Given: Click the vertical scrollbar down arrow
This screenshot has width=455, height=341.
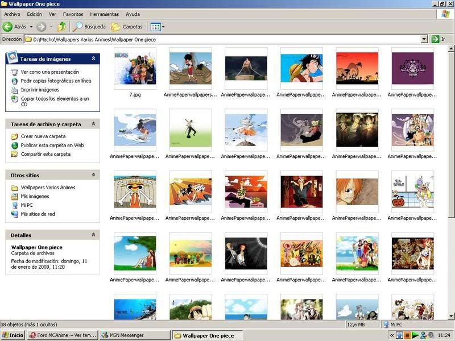Looking at the screenshot, I should click(451, 316).
